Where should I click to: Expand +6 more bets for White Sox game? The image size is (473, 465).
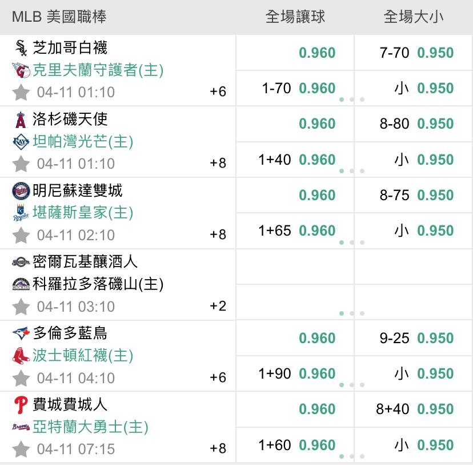[218, 92]
